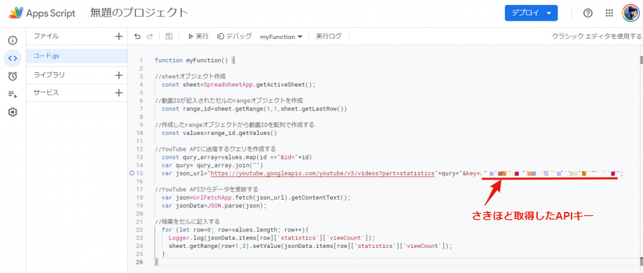643x273 pixels.
Task: Click the Undo arrow in toolbar
Action: (x=138, y=37)
